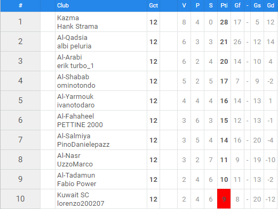Screen dimensions: 278x209
Task: Click the Gd column header
Action: pyautogui.click(x=271, y=5)
